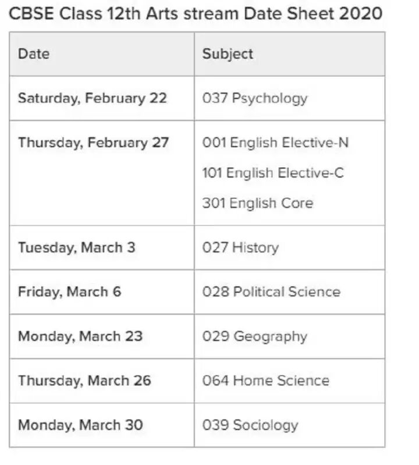Viewport: 419px width, 465px height.
Task: Select the 028 Political Science entry
Action: [271, 292]
